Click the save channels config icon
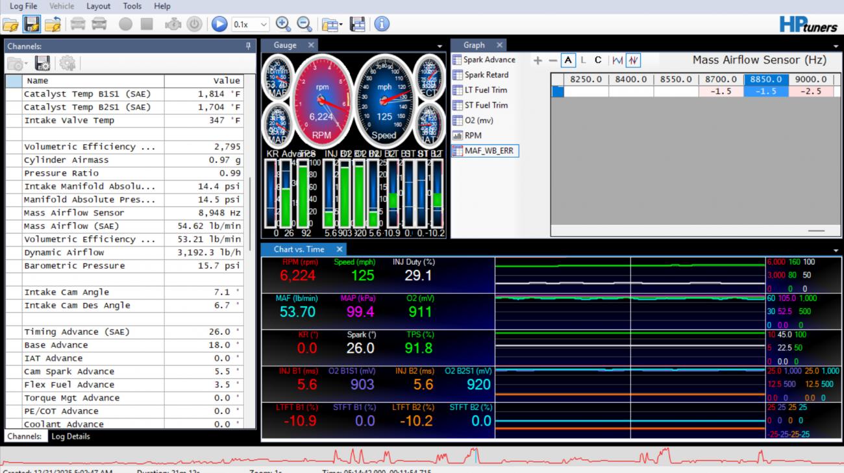The image size is (844, 473). coord(43,63)
